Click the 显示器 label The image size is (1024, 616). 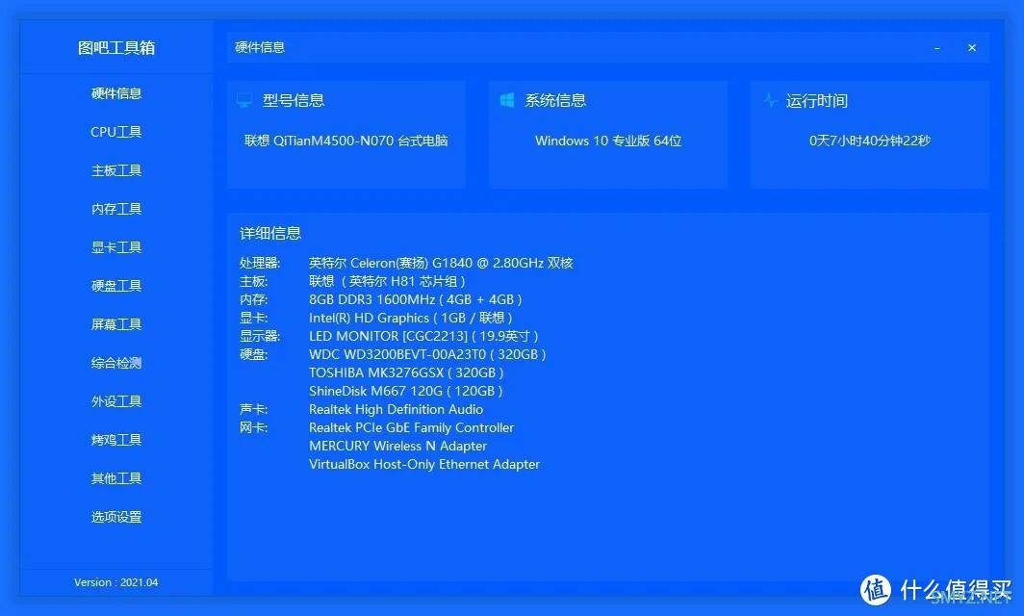coord(260,336)
